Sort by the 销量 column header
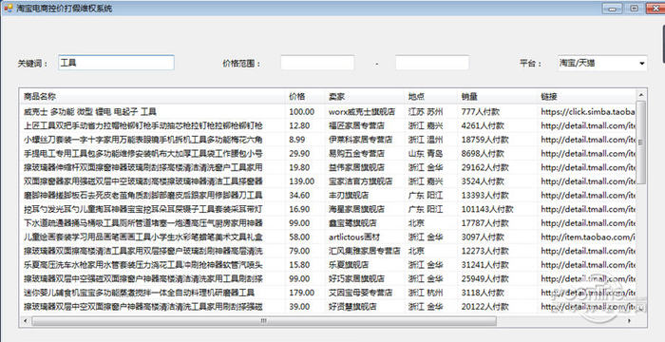This screenshot has height=342, width=665. [498, 96]
